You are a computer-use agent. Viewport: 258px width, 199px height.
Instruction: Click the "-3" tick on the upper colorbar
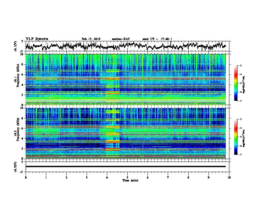tap(240, 66)
